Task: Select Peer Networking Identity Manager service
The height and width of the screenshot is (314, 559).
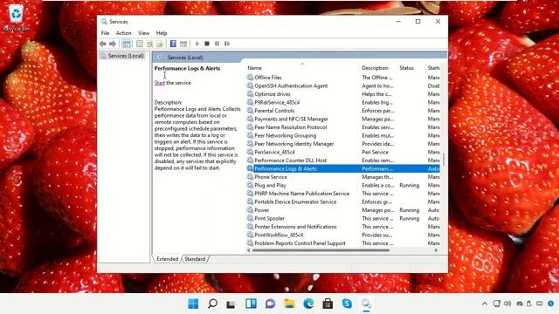Action: 343,144
